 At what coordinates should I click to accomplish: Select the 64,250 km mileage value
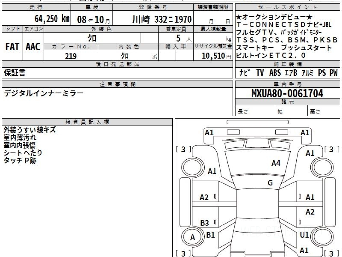pos(52,19)
